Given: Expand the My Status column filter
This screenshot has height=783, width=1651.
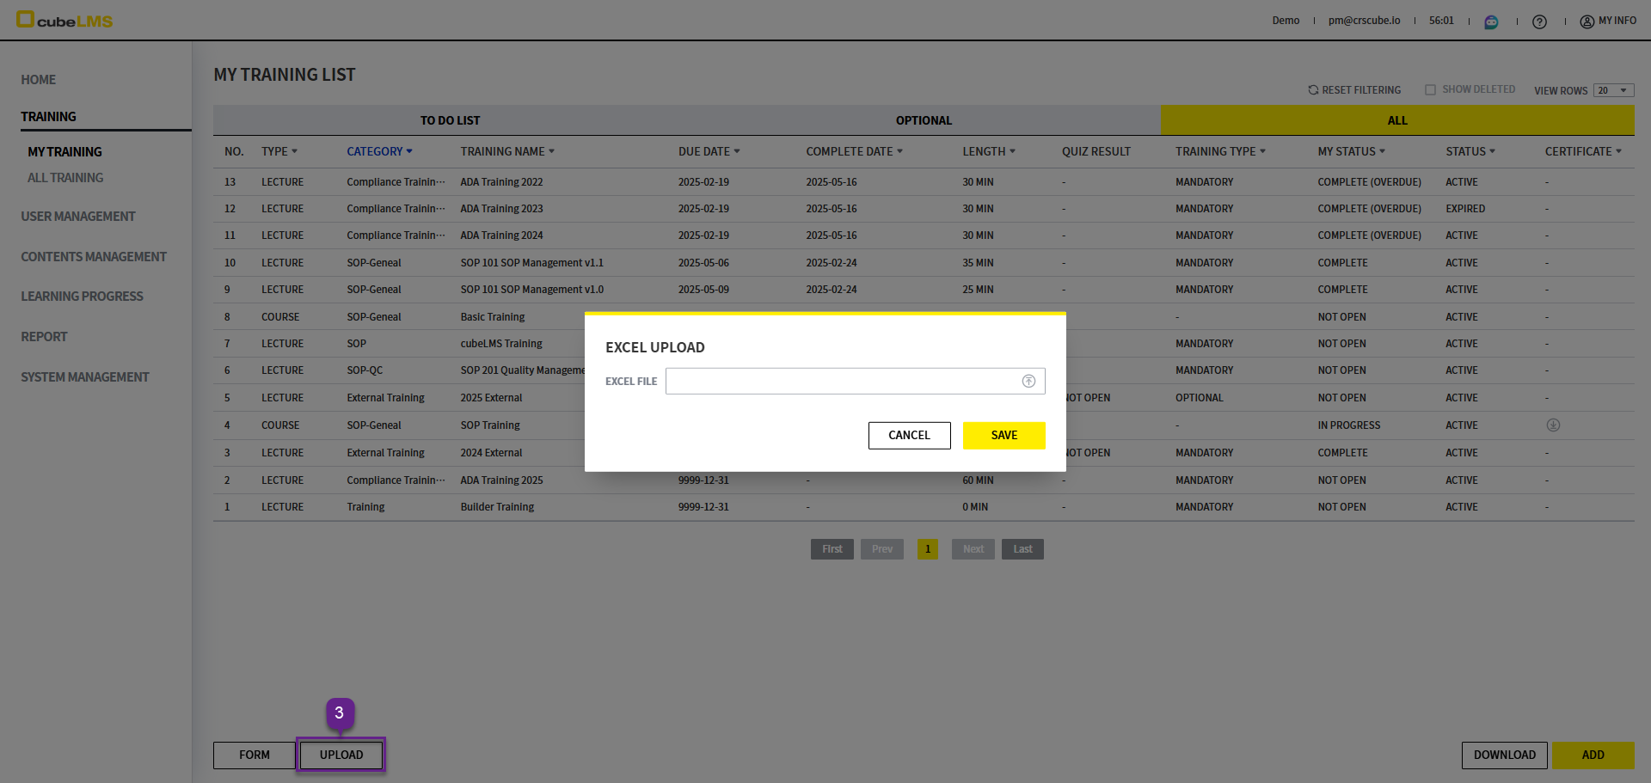Looking at the screenshot, I should pyautogui.click(x=1351, y=151).
